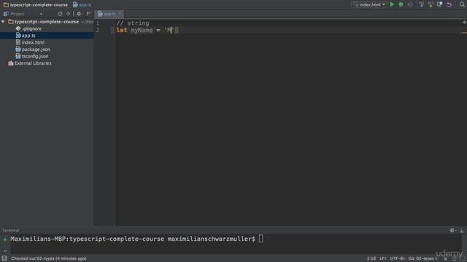Click 'Checked out 02-types' status message
This screenshot has height=262, width=467.
tap(49, 258)
